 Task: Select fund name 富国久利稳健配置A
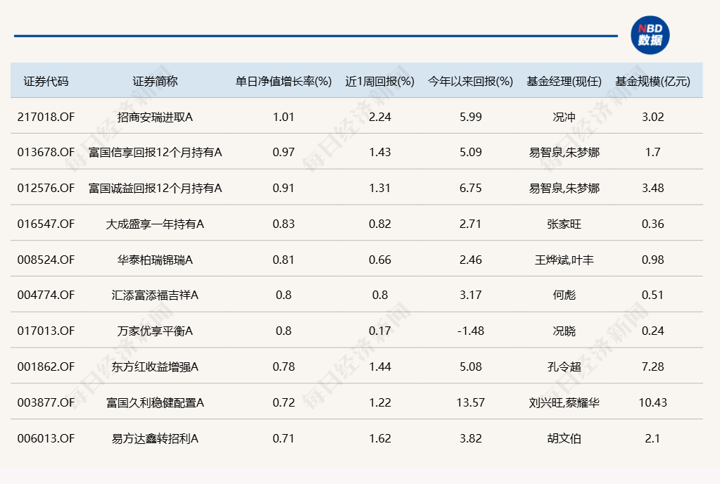[156, 402]
